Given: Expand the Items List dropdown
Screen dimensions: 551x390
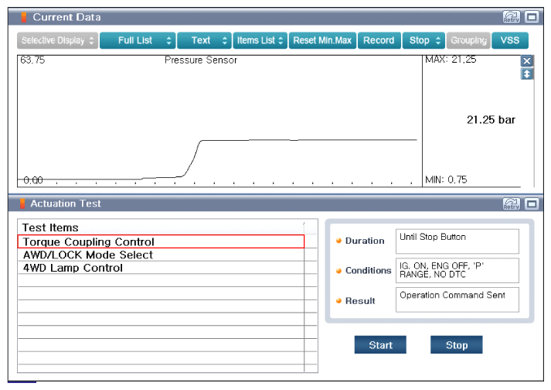Looking at the screenshot, I should (260, 40).
